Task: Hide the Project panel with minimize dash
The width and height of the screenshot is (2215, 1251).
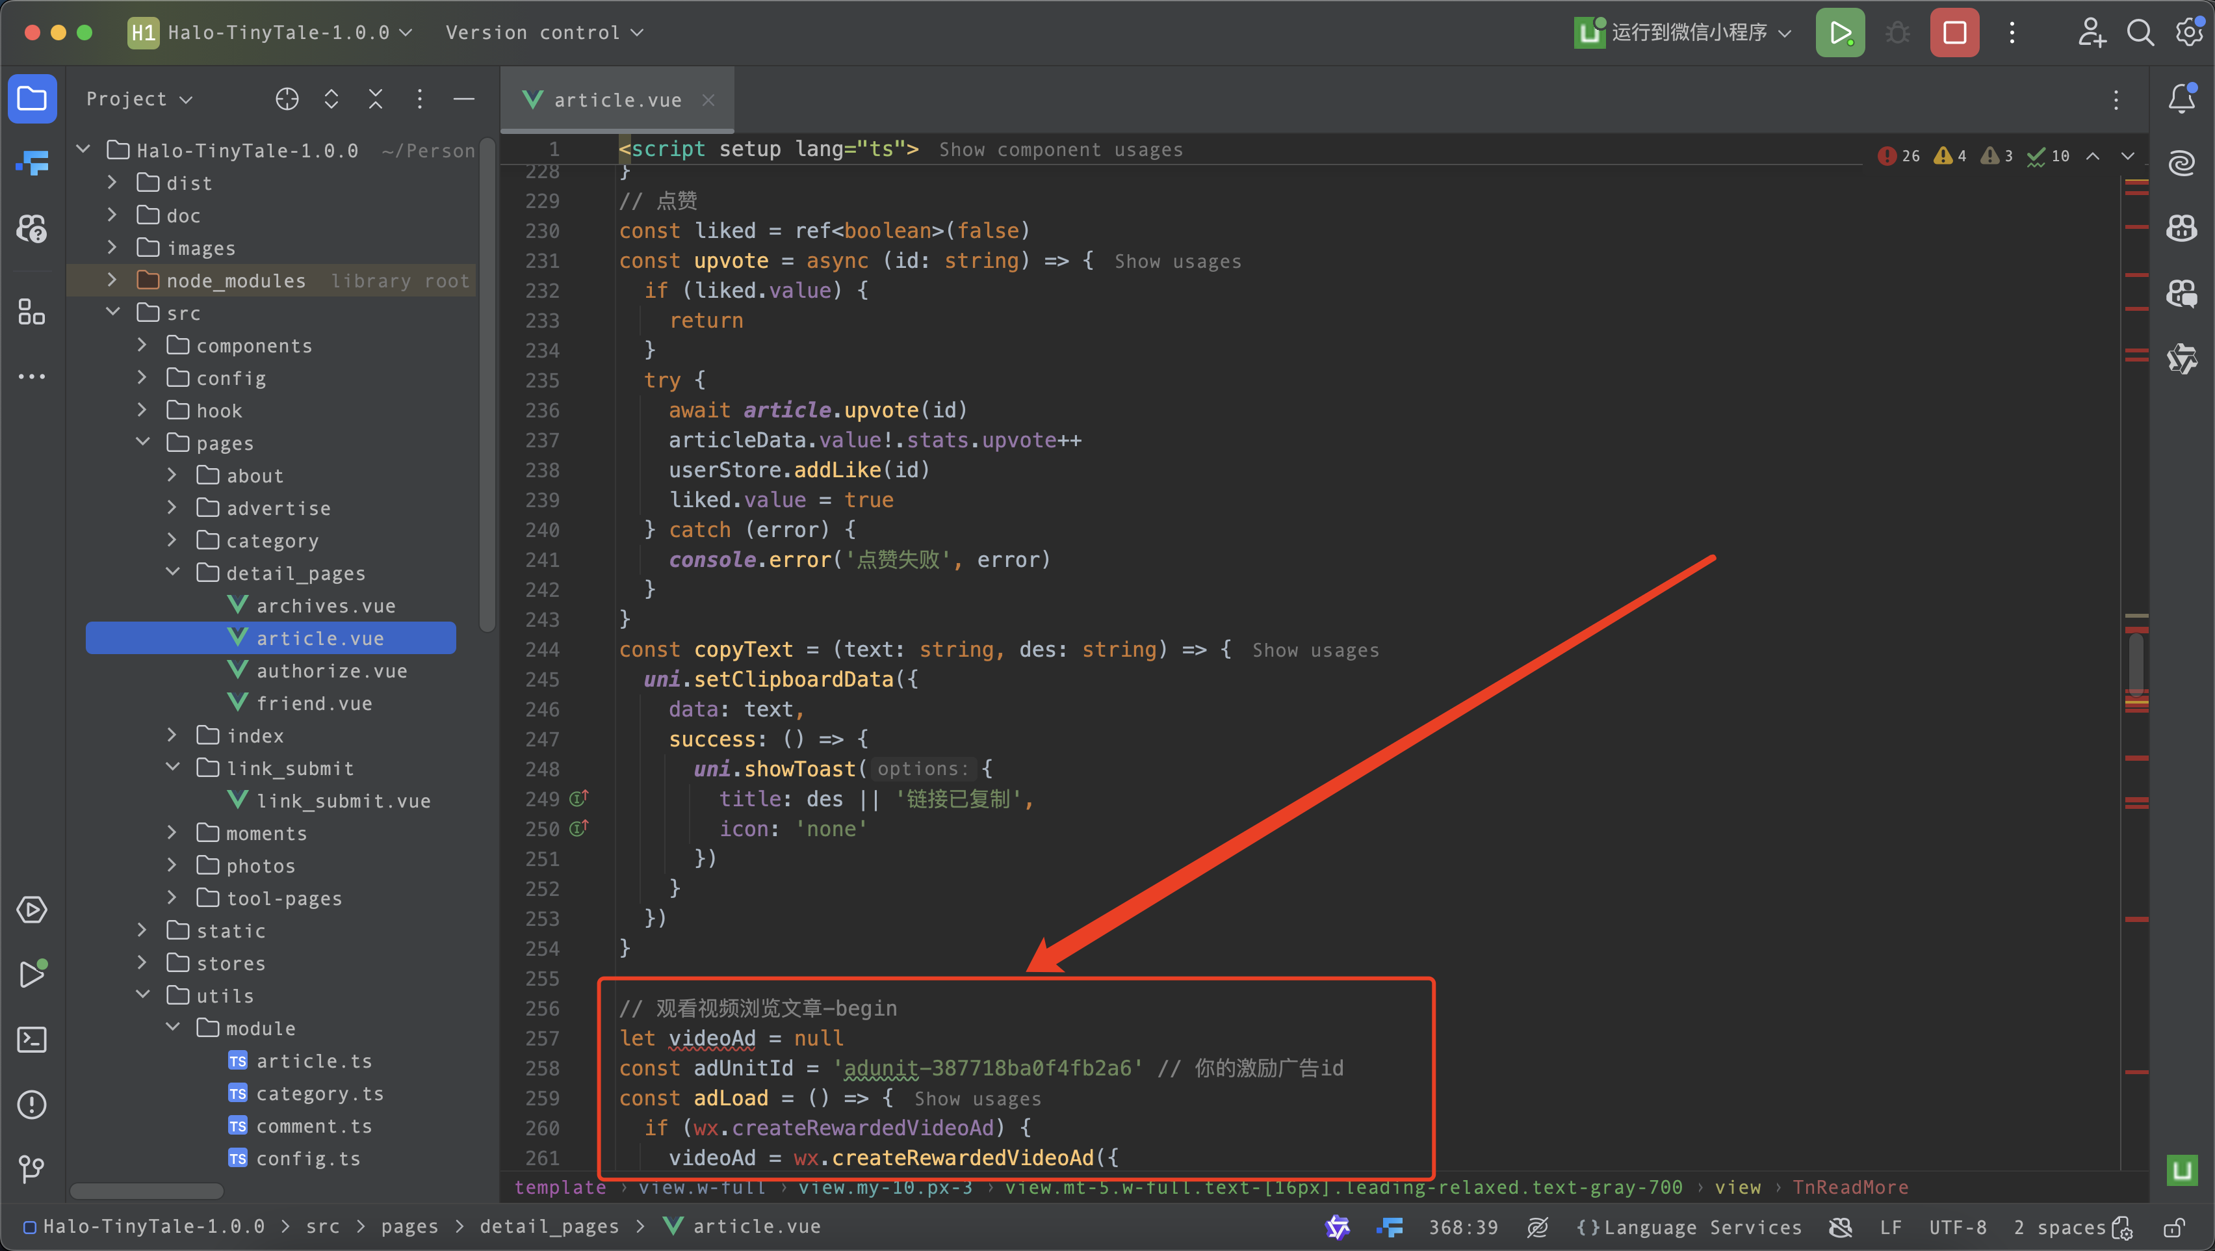Action: 463,99
